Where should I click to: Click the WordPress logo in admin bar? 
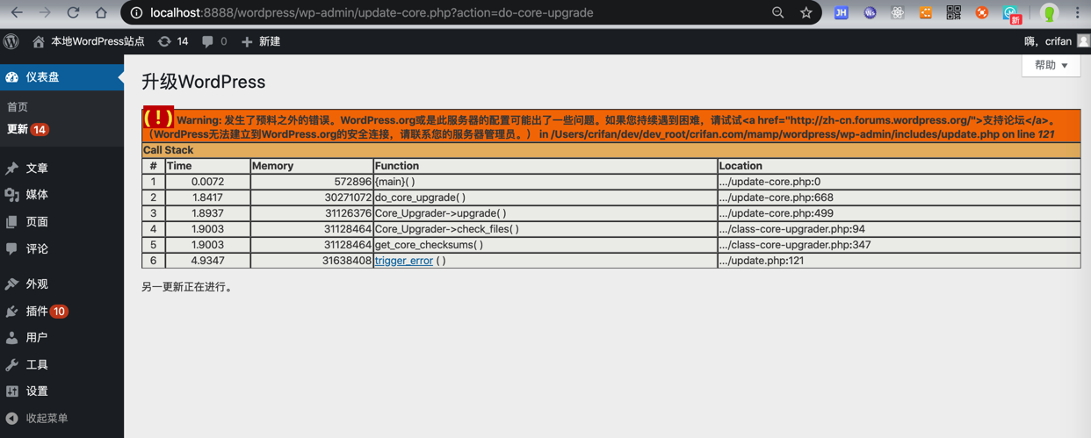(x=11, y=41)
